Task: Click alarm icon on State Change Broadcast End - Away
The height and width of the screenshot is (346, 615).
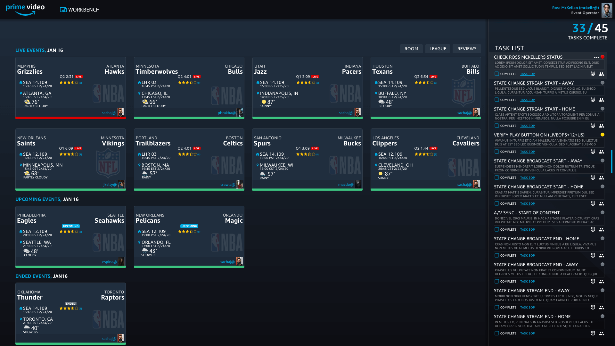Action: (593, 282)
